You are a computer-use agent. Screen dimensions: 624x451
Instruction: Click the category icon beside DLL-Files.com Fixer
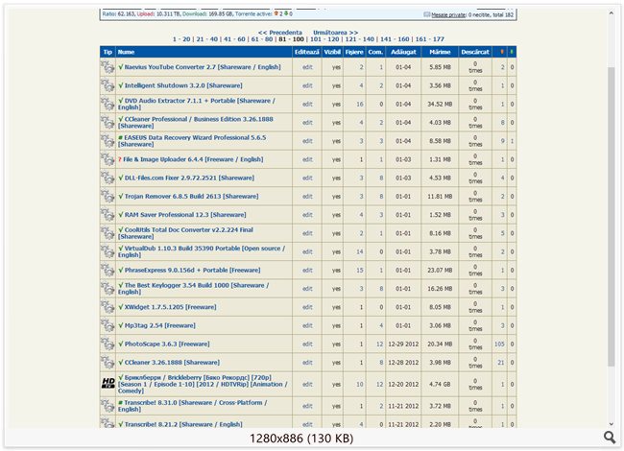click(108, 178)
